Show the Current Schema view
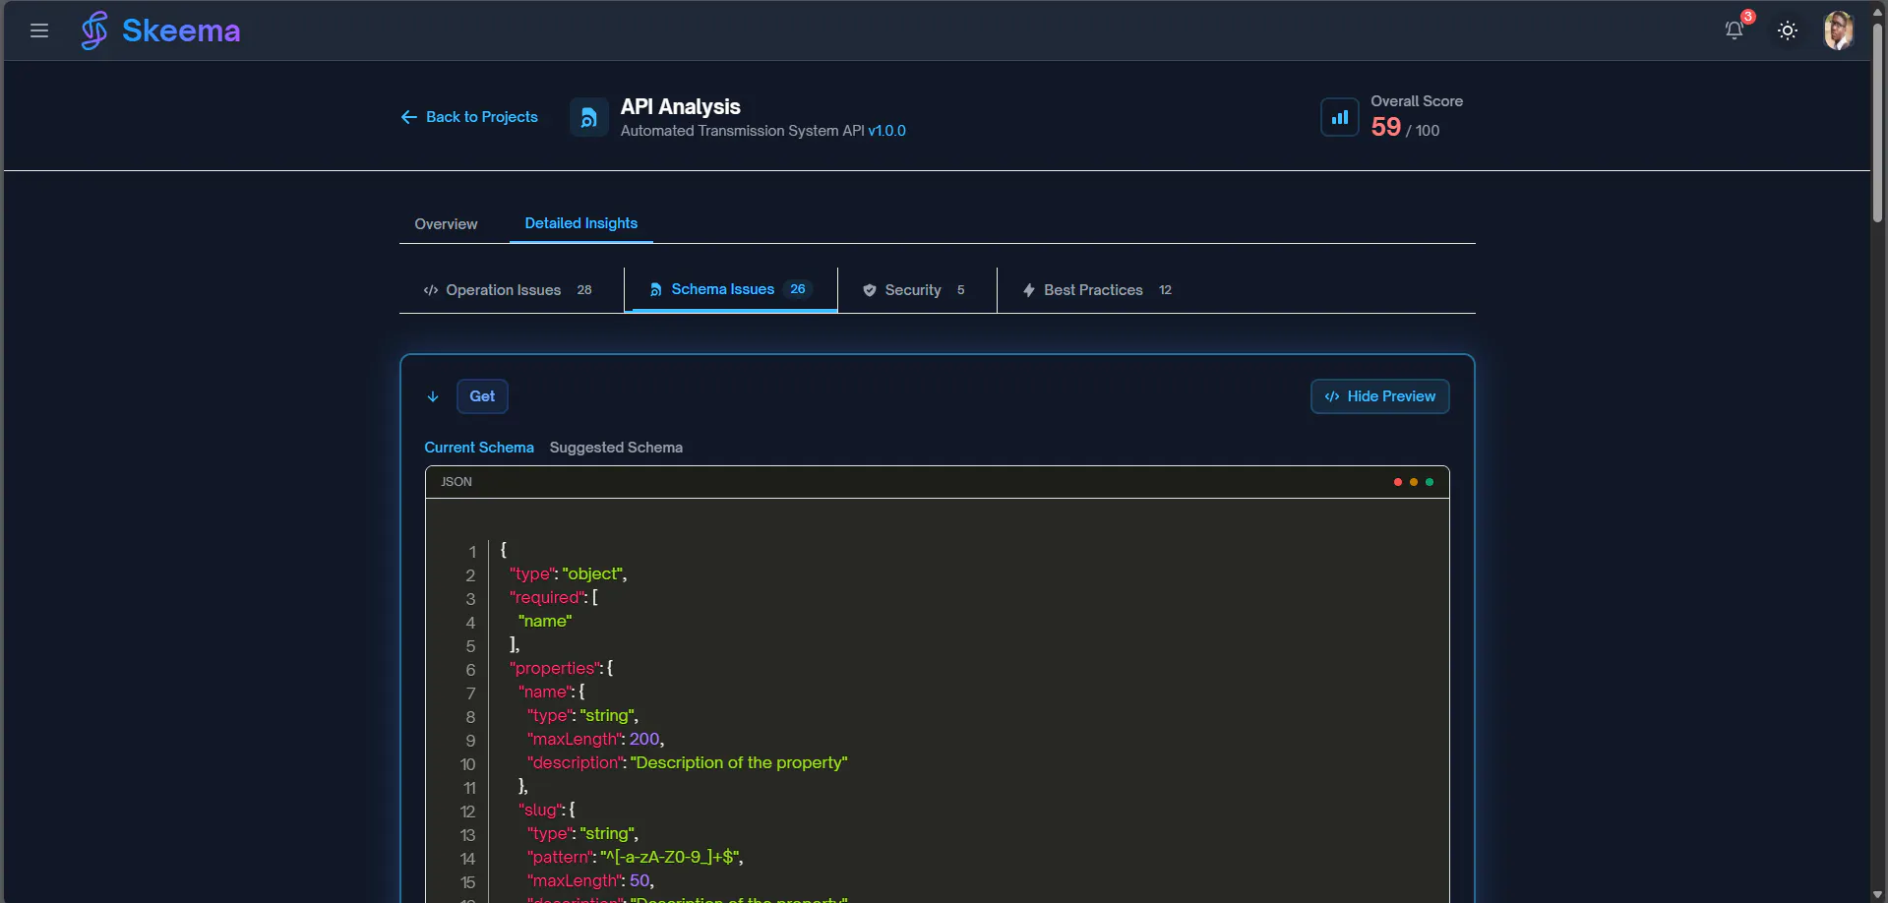 (479, 448)
